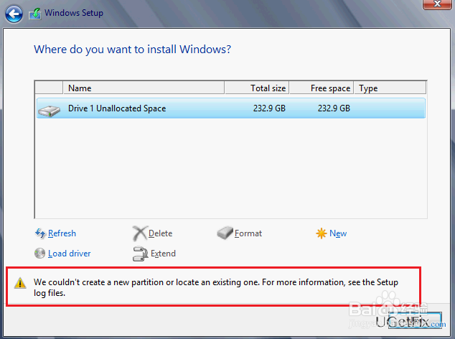Click the Delete X icon
Screen dimensions: 455x339
click(x=139, y=233)
